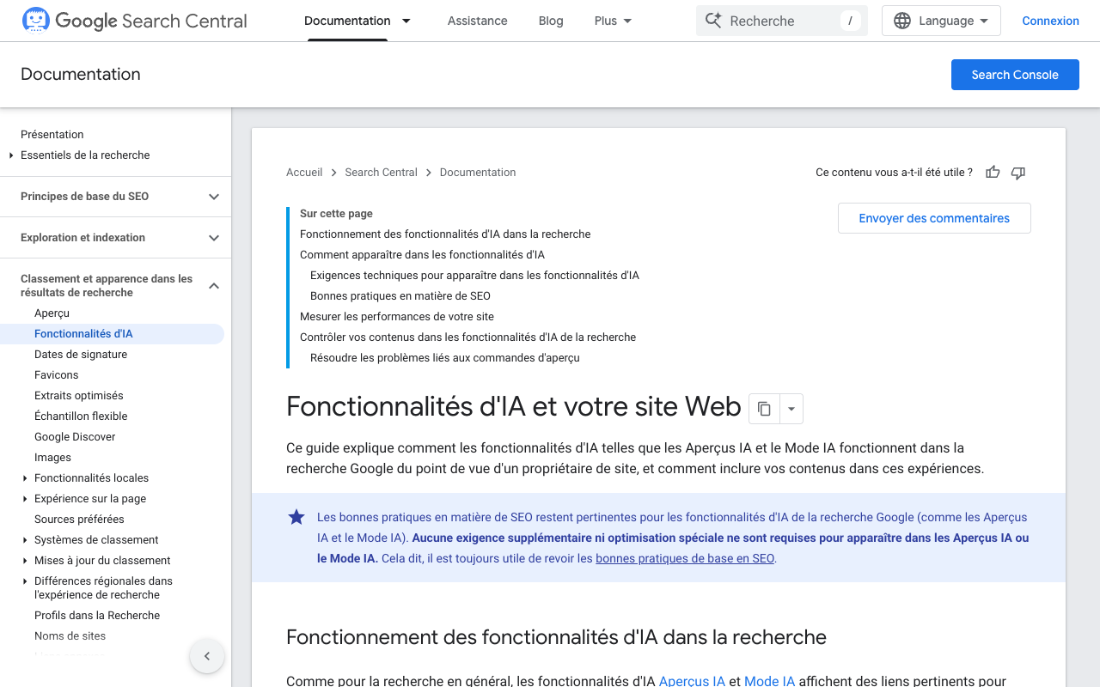
Task: Open Favicons sidebar item
Action: [56, 375]
